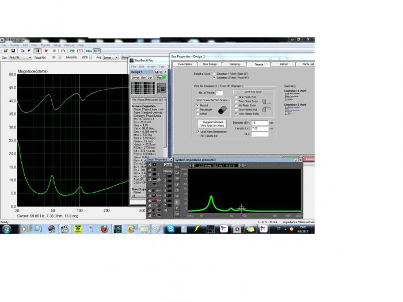The width and height of the screenshot is (403, 302).
Task: Open the File menu in LIMP window
Action: 4,45
